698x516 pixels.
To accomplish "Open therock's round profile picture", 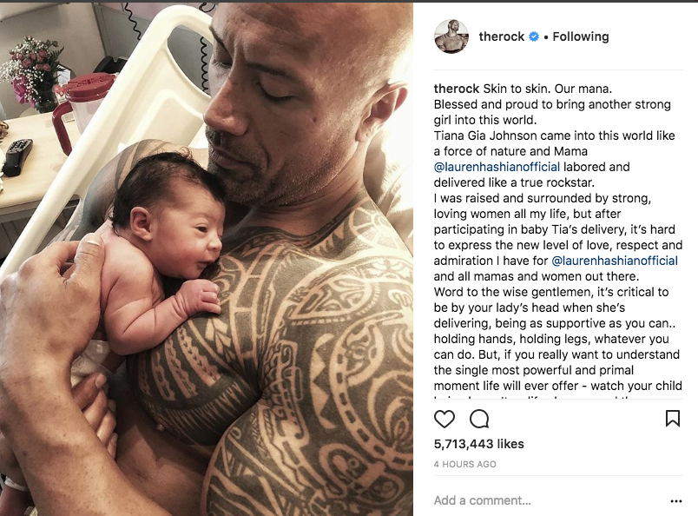I will 451,36.
